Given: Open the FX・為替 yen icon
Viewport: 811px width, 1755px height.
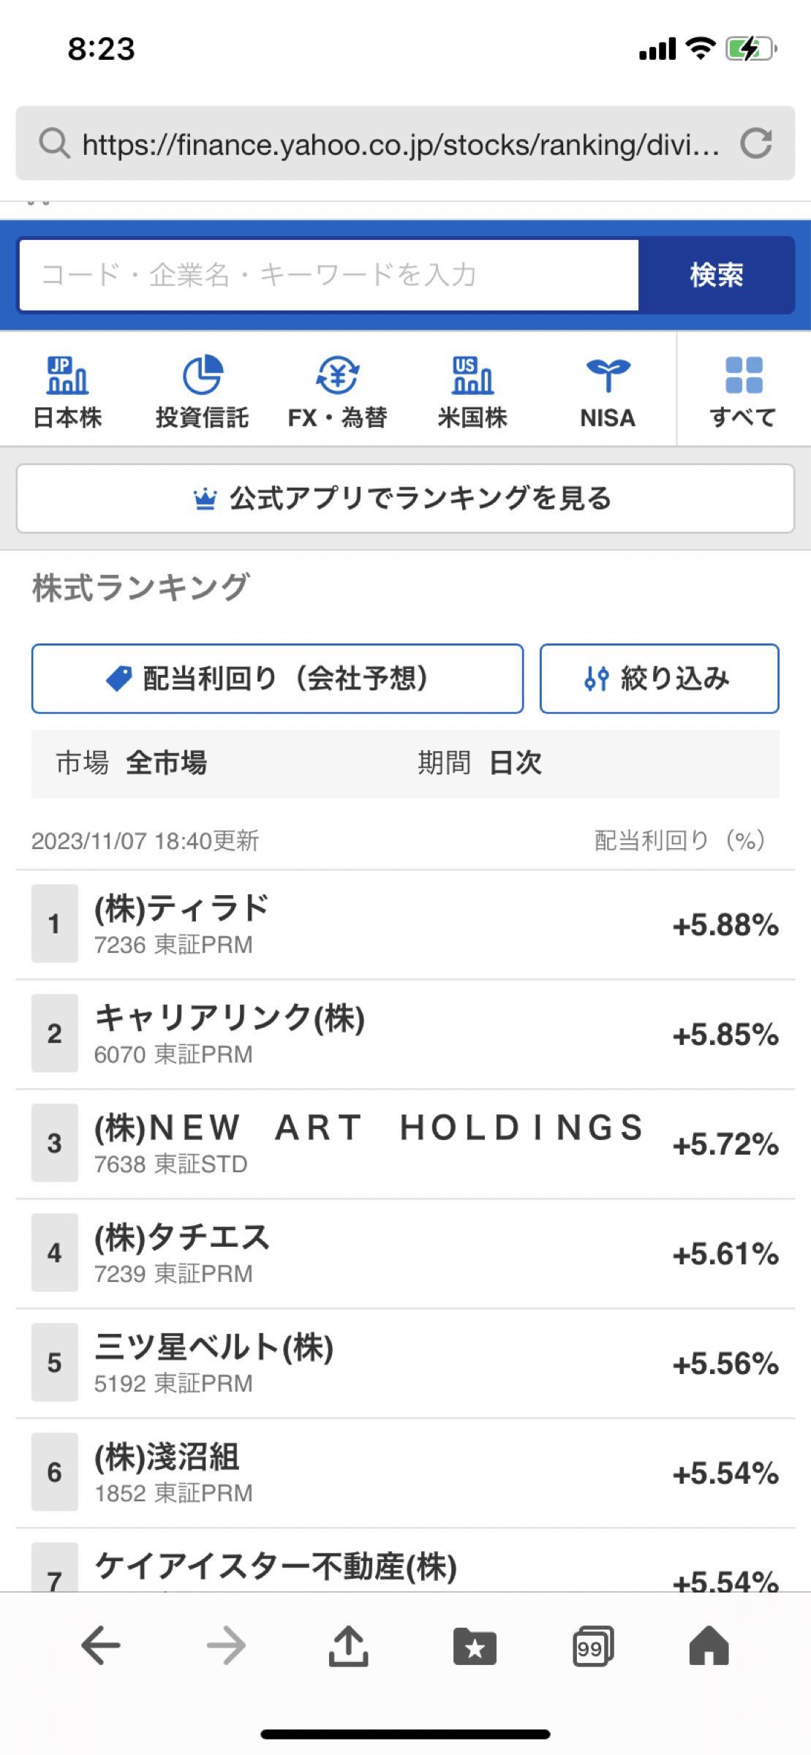Looking at the screenshot, I should coord(336,376).
